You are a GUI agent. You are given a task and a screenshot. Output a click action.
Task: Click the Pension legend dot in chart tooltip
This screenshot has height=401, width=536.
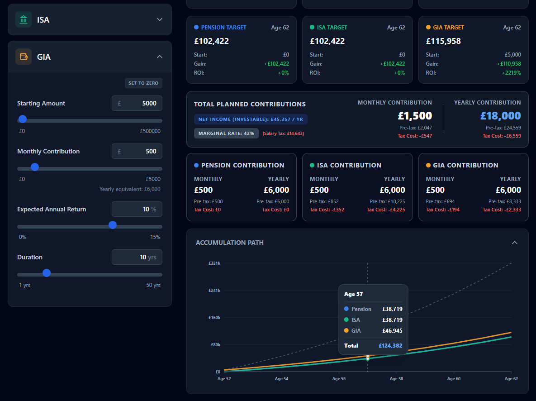346,309
